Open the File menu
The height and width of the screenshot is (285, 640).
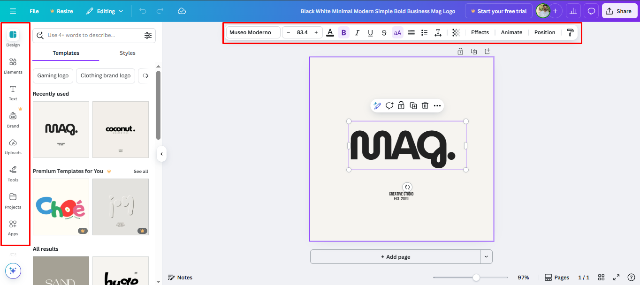(34, 10)
